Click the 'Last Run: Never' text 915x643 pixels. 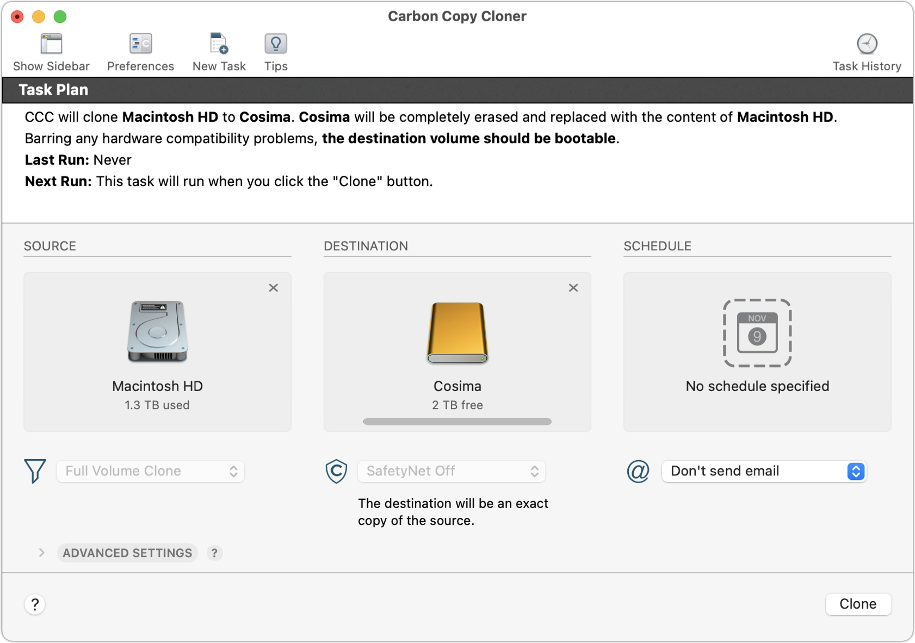78,160
